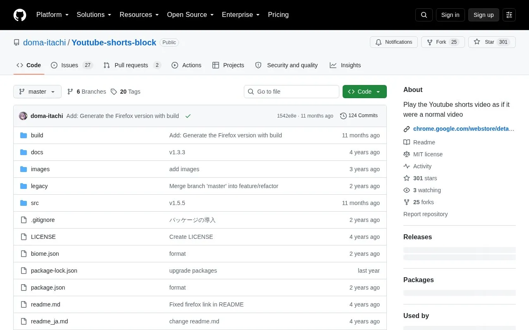Open the package.json file
The height and width of the screenshot is (330, 529).
pyautogui.click(x=48, y=288)
